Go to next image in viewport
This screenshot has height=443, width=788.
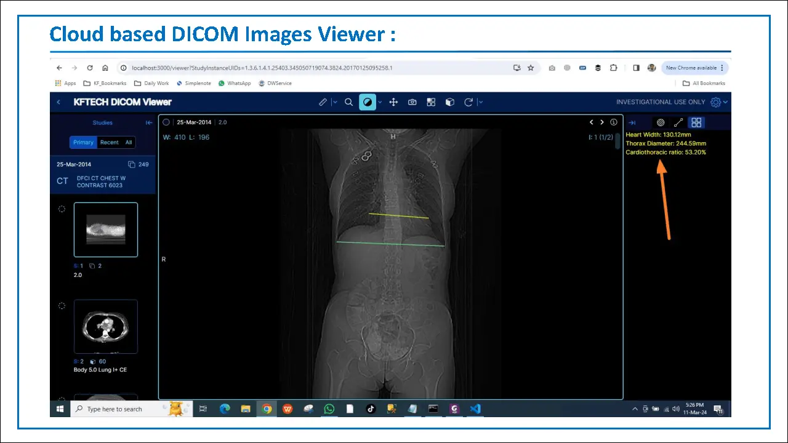coord(602,122)
